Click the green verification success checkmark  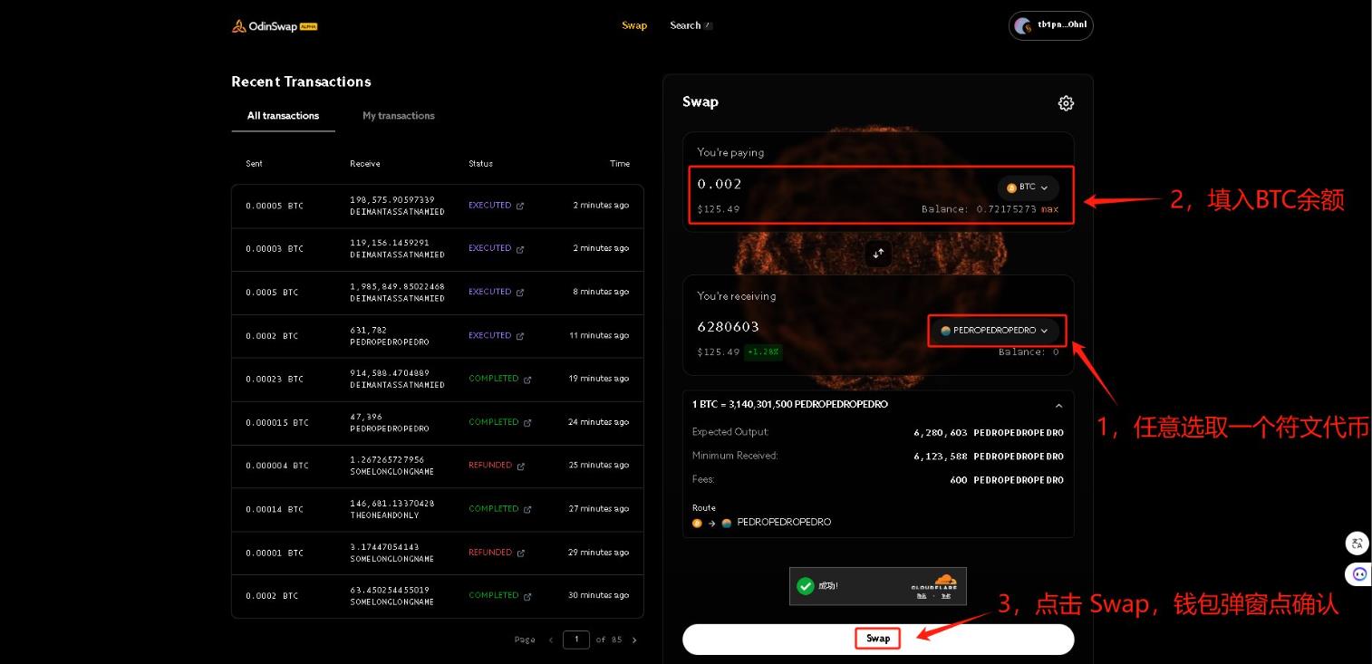pos(805,586)
